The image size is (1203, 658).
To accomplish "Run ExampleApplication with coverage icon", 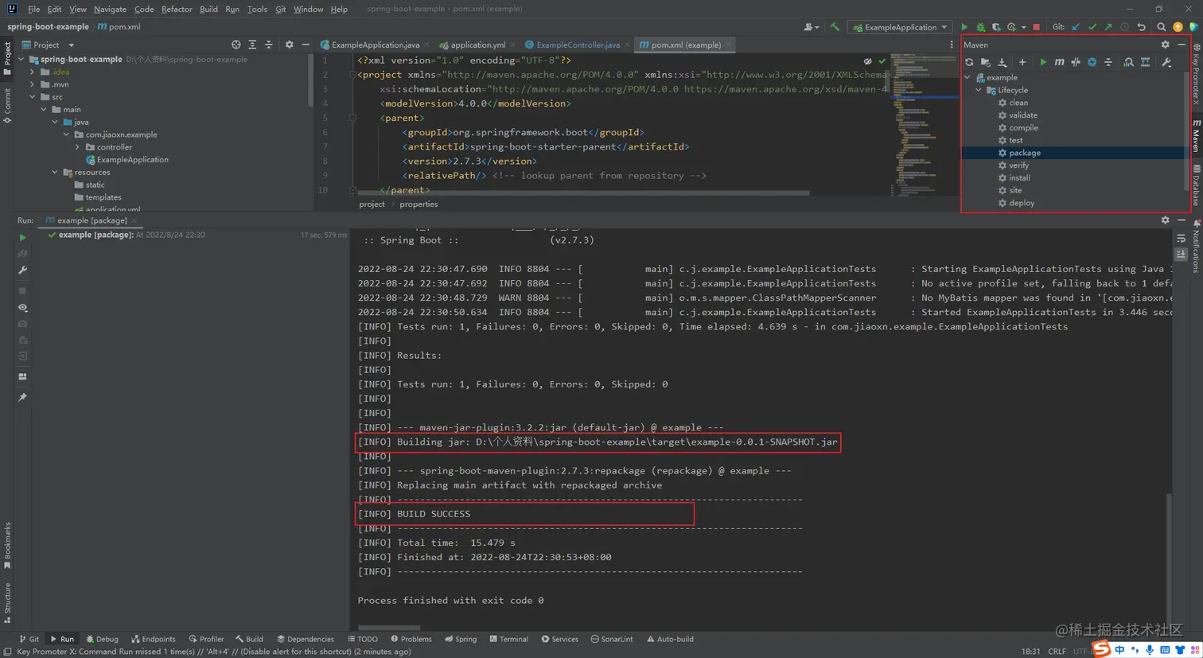I will point(996,27).
